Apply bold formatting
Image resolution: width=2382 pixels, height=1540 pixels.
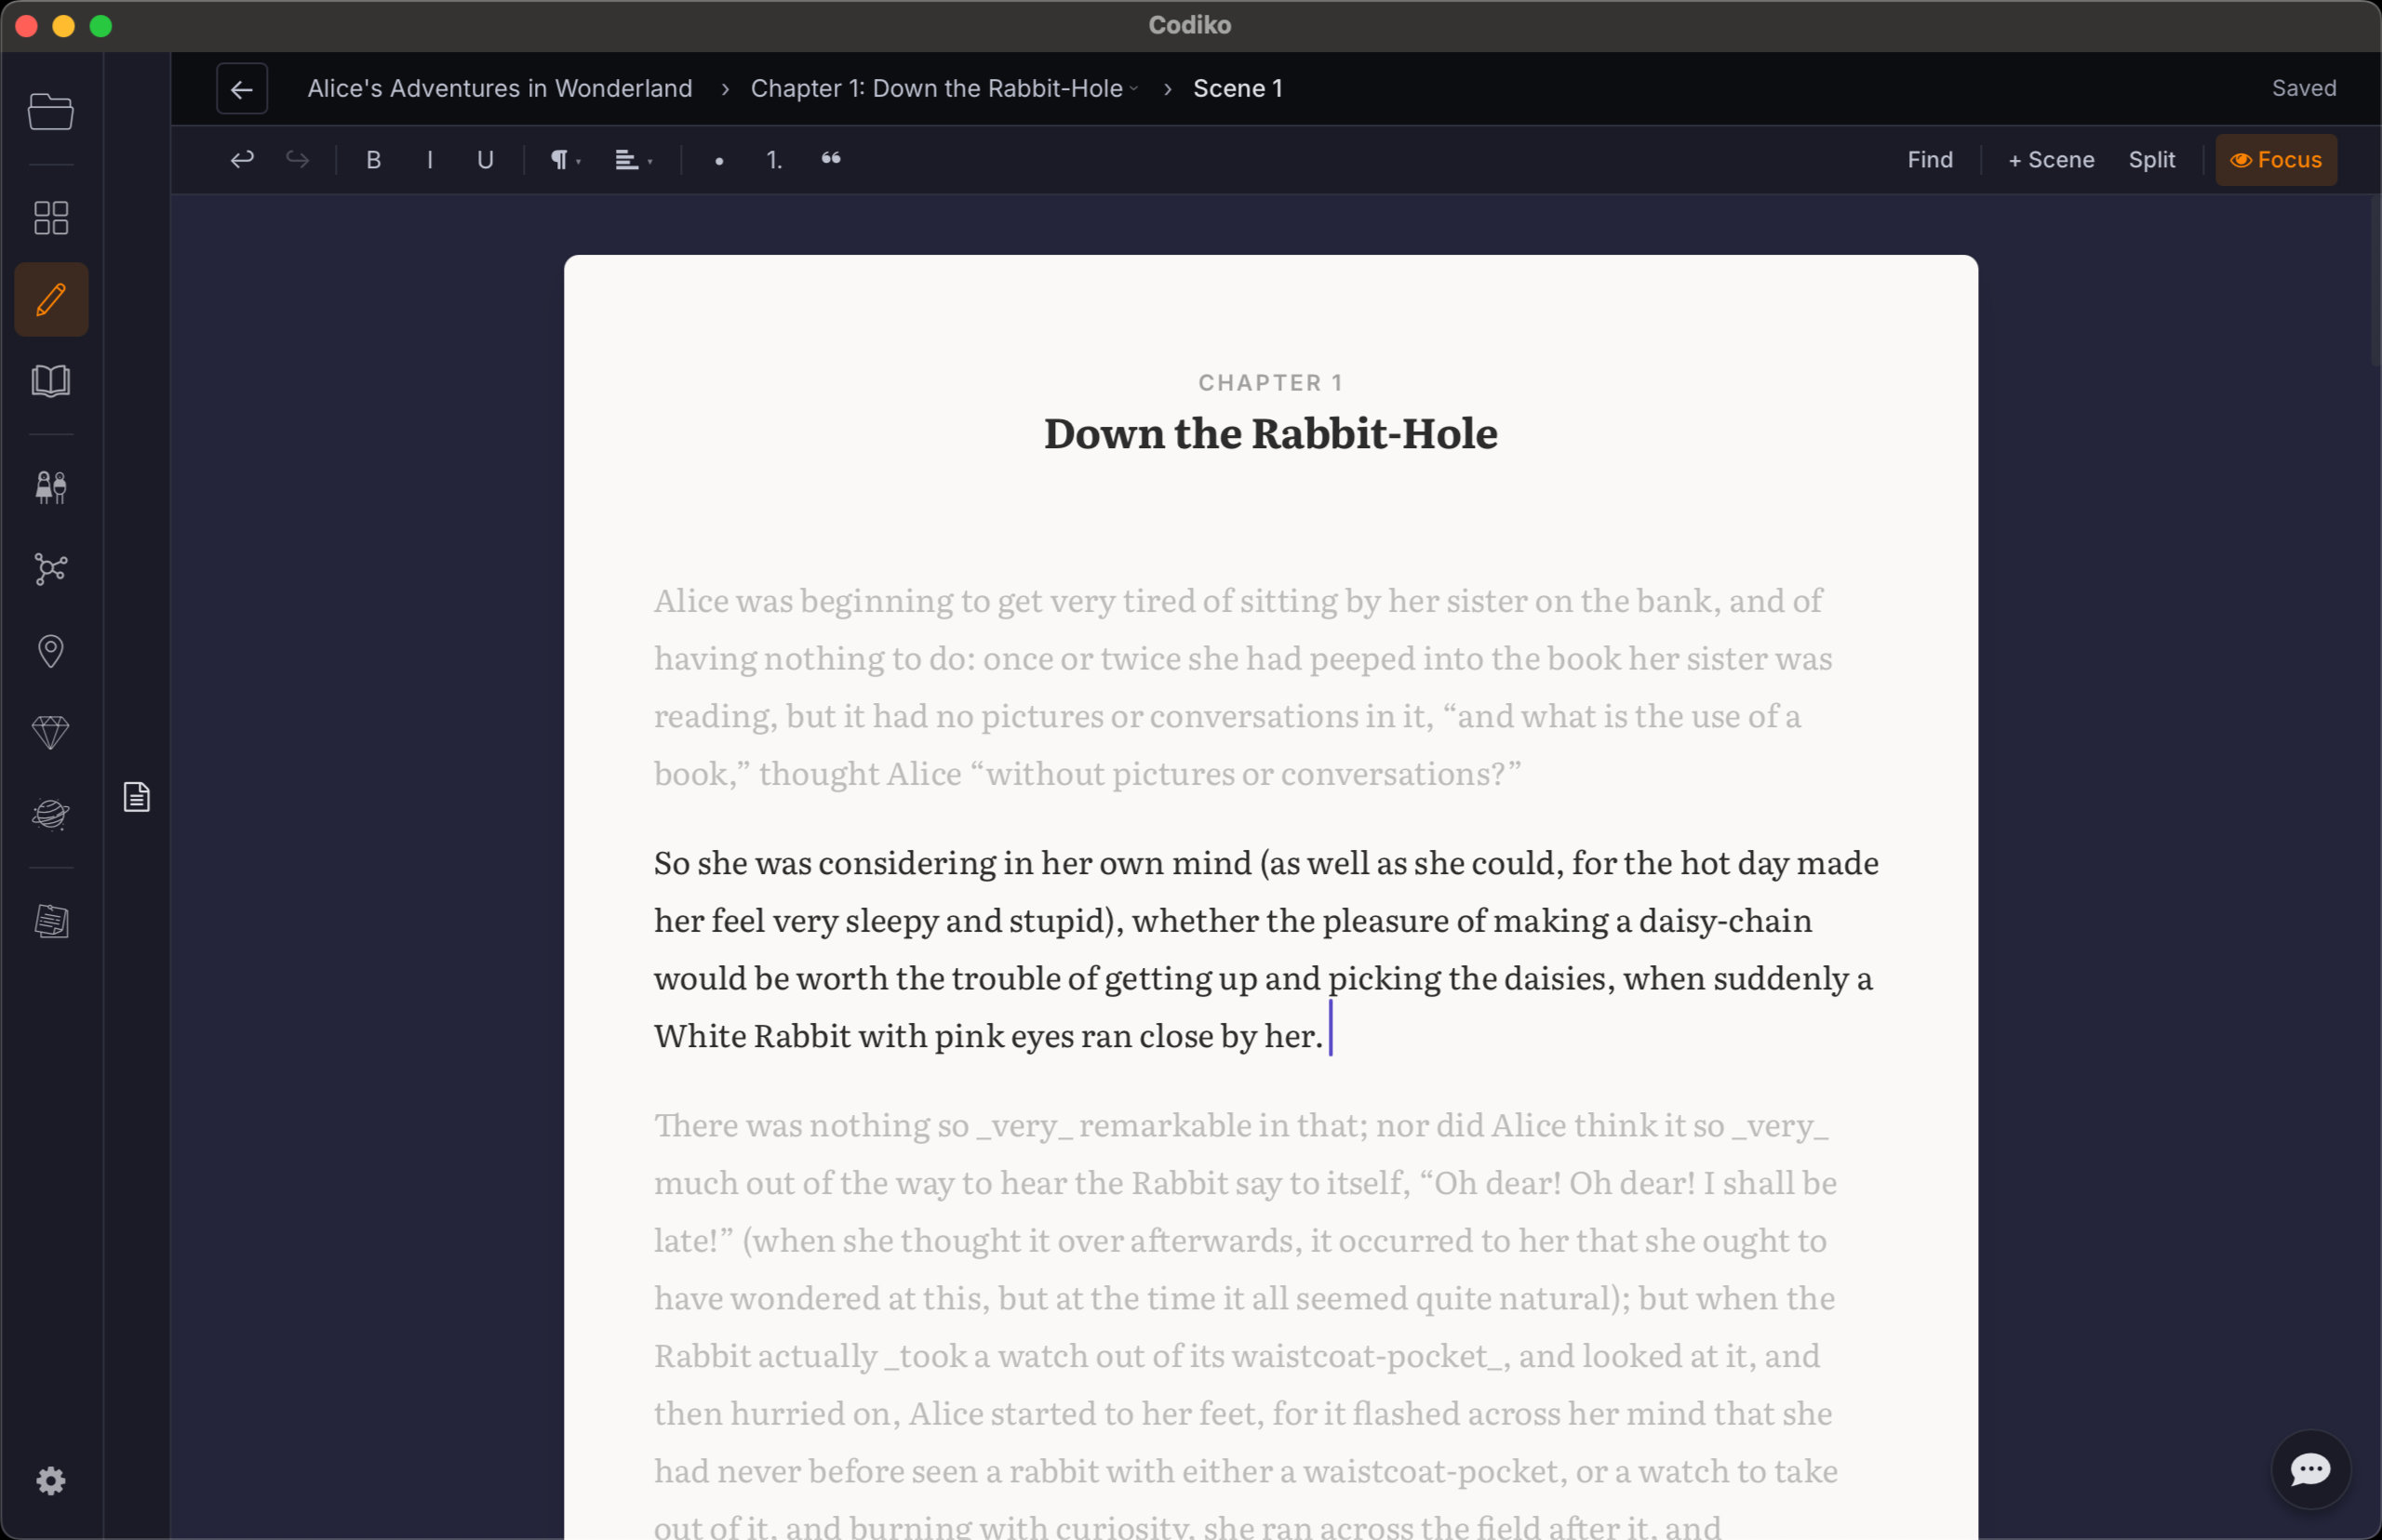pyautogui.click(x=374, y=160)
